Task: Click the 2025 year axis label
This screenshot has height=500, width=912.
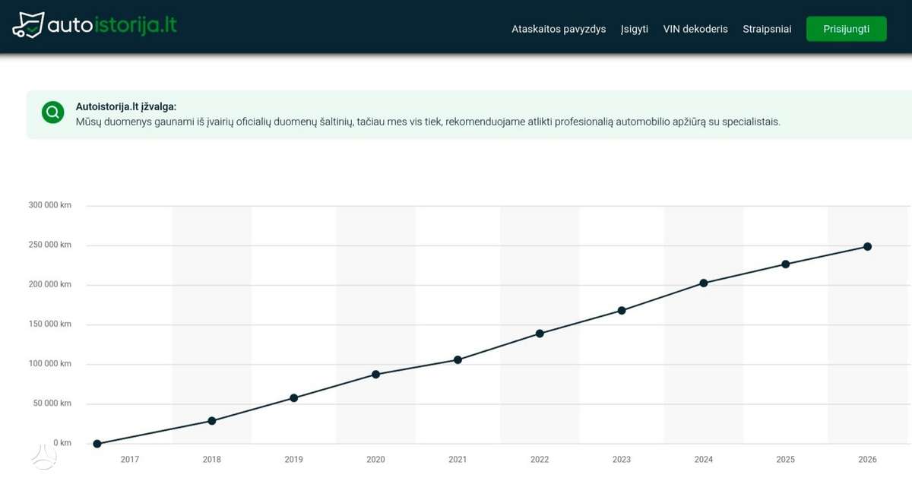Action: pyautogui.click(x=786, y=460)
